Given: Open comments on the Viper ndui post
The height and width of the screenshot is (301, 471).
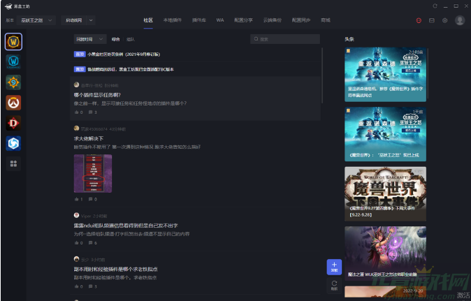Looking at the screenshot, I should pos(92,243).
